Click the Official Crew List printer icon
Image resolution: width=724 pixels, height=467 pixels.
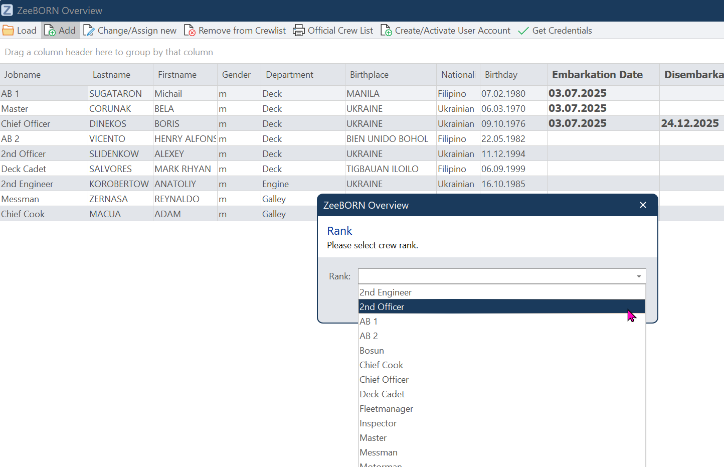(x=299, y=31)
